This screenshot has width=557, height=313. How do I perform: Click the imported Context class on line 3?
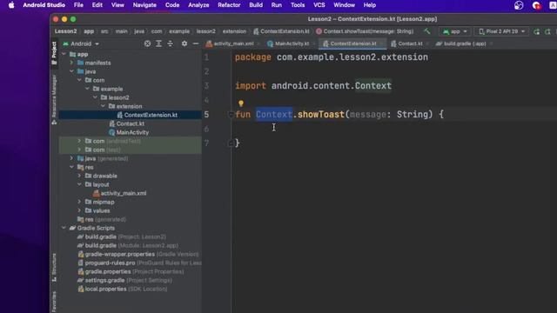[373, 85]
